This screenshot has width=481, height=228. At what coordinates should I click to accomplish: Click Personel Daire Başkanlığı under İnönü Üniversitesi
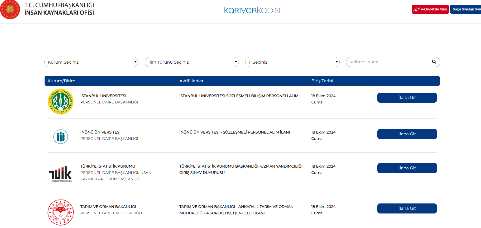click(x=109, y=139)
